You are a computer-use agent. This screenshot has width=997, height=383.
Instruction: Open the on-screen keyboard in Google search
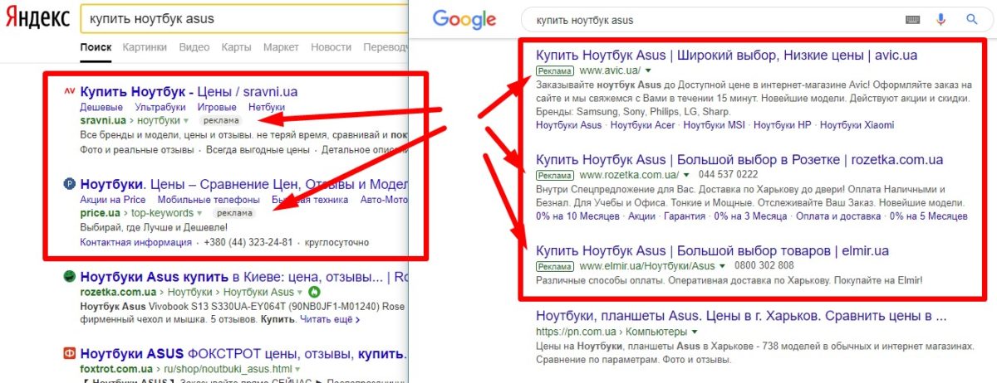pyautogui.click(x=912, y=19)
